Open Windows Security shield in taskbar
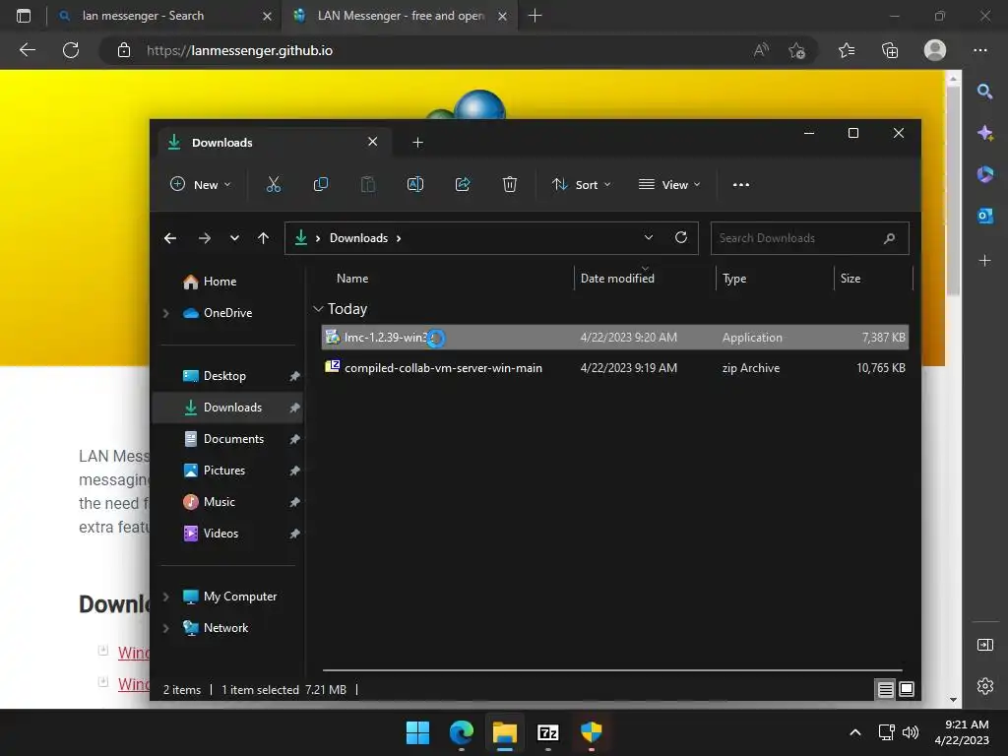Viewport: 1008px width, 756px height. [x=591, y=732]
